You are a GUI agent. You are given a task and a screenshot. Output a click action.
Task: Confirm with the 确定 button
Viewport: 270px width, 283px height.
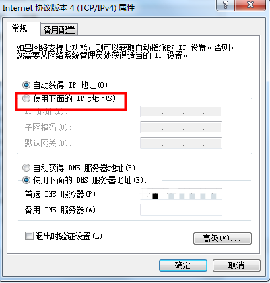click(x=183, y=265)
